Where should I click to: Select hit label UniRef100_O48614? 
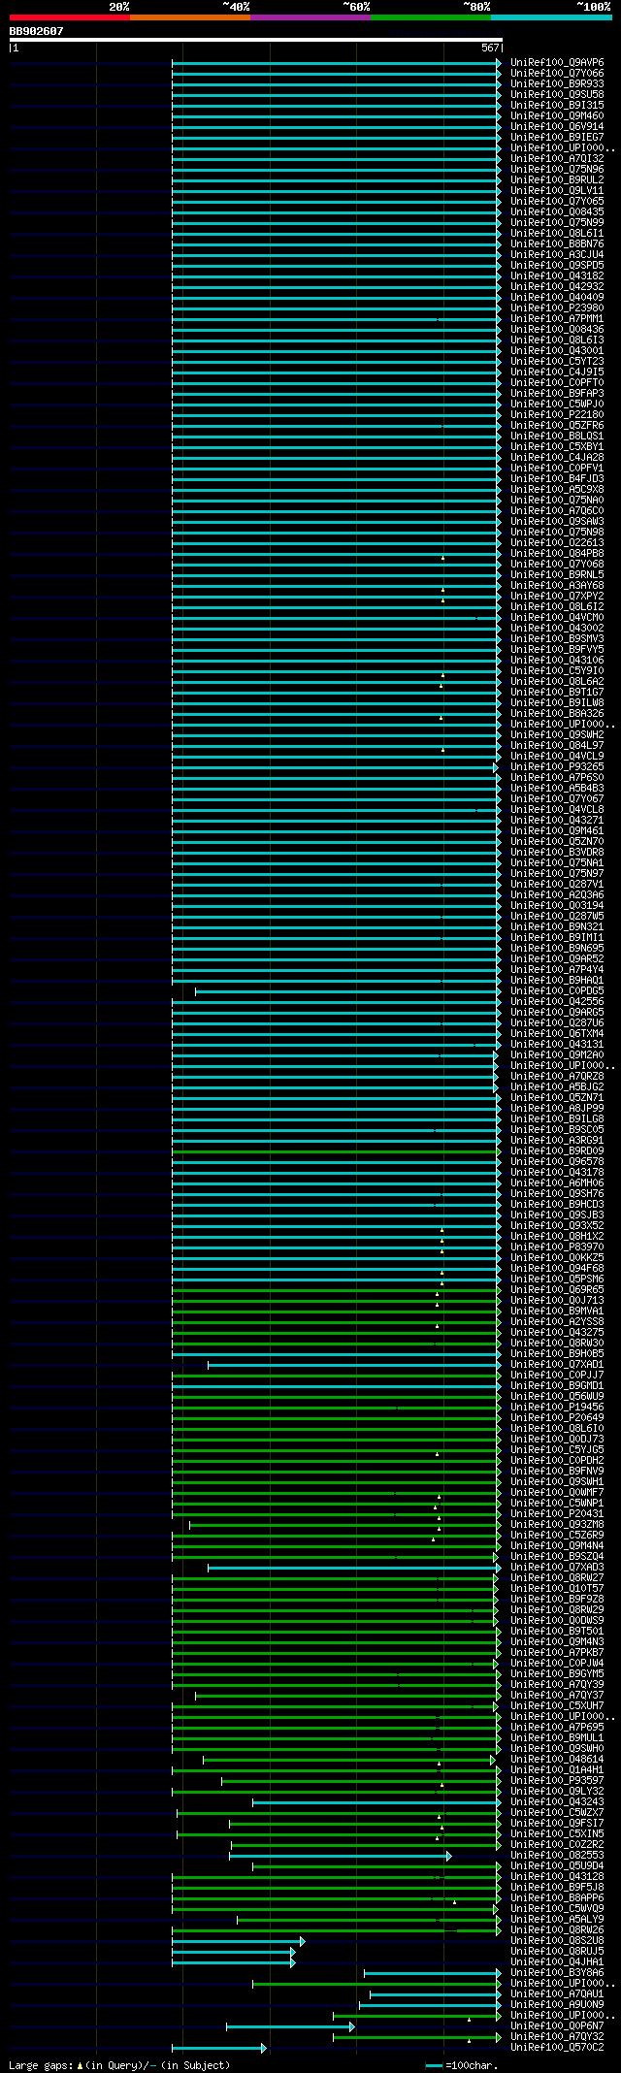tap(557, 1759)
